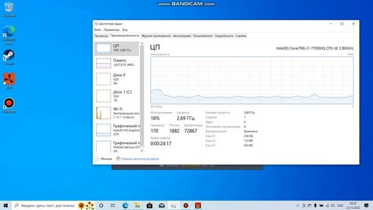This screenshot has height=210, width=373.
Task: Switch to the Пользователи tab
Action: 203,36
